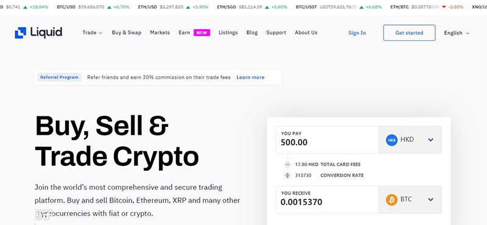Viewport: 487px width, 225px height.
Task: Click the card fees minus icon
Action: coord(287,164)
